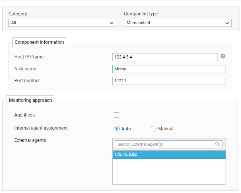Click the Search External agent(s) box

click(x=169, y=144)
